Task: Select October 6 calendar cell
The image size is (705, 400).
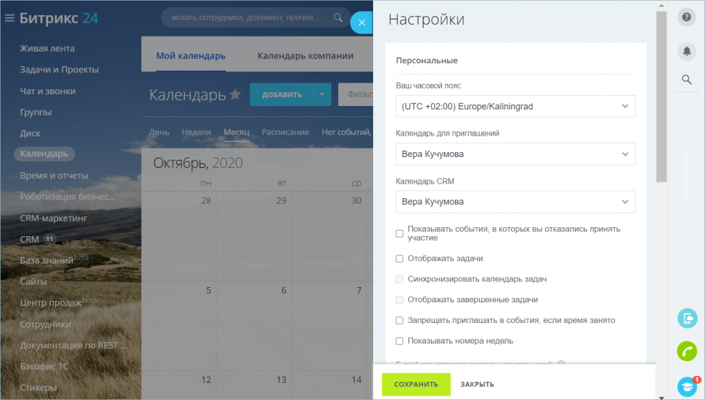Action: (254, 326)
